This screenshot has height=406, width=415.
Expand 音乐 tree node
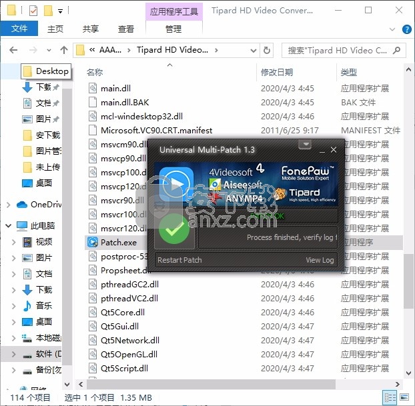pos(14,306)
